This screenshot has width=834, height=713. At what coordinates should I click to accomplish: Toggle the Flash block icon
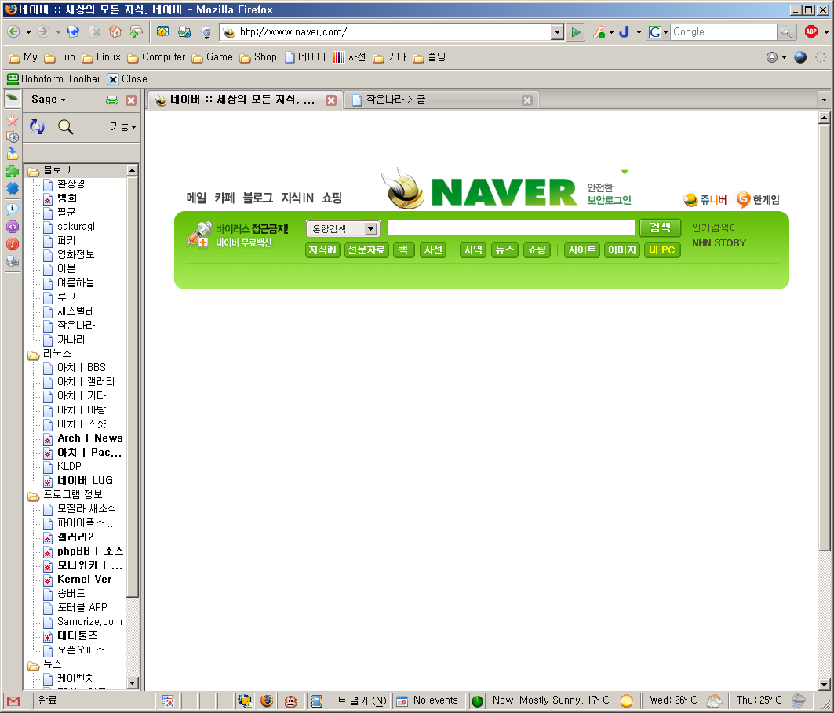coord(599,32)
